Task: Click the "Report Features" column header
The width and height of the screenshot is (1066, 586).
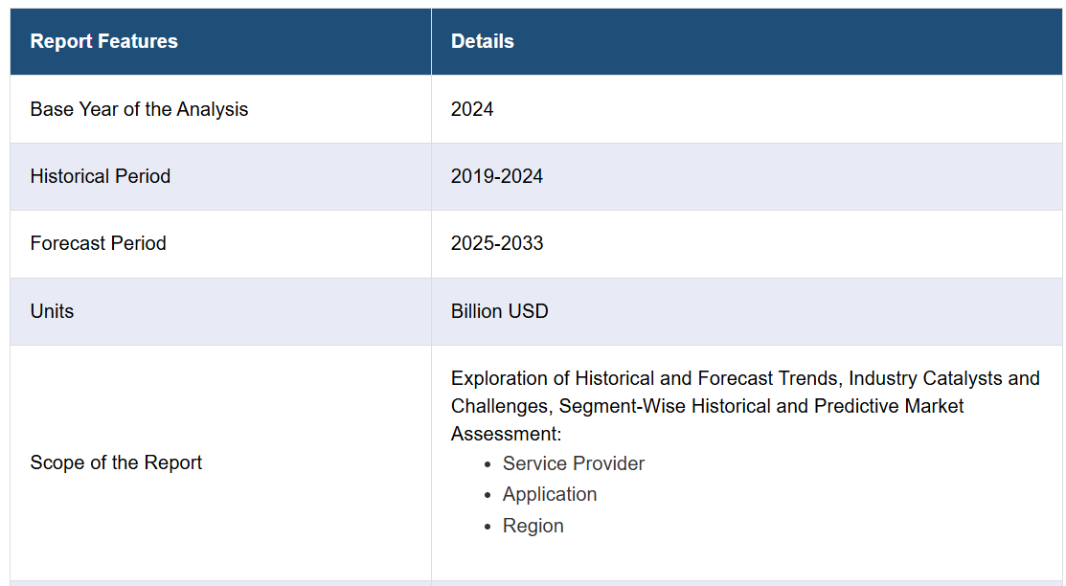Action: coord(103,41)
